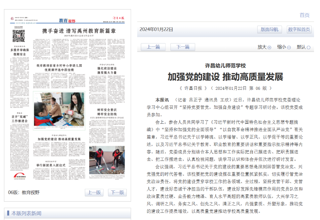The width and height of the screenshot is (320, 220).
Task: Click the 缩小 zoom-out minus icon
Action: click(x=289, y=48)
